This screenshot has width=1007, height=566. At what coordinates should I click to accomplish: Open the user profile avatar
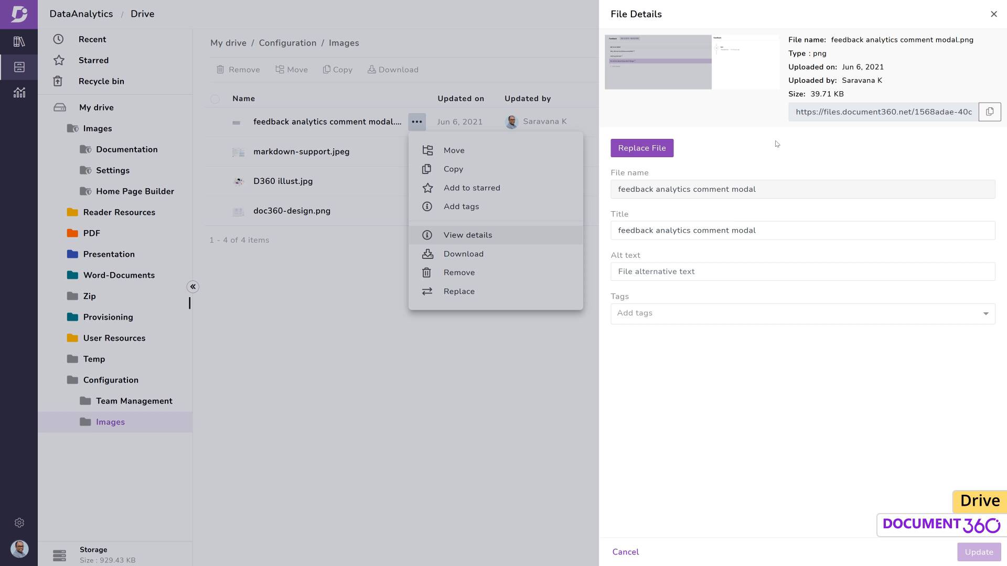(19, 549)
